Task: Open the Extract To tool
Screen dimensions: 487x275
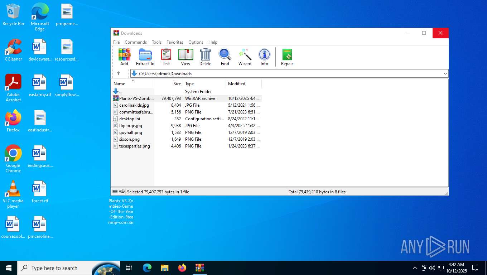Action: pos(145,57)
